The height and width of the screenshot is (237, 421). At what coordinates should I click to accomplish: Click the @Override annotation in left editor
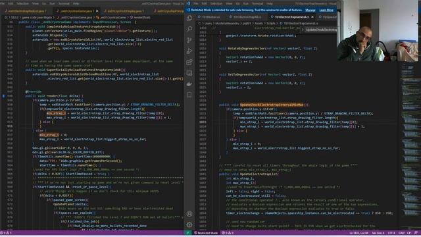pyautogui.click(x=34, y=92)
